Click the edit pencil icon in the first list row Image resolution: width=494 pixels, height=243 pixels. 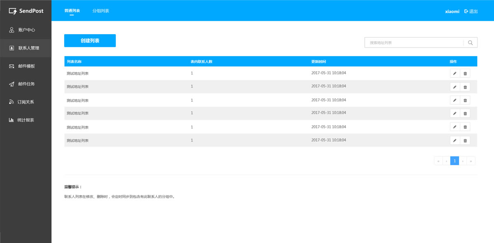tap(455, 73)
